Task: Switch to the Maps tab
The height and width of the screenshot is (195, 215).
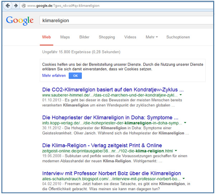Action: tap(65, 37)
